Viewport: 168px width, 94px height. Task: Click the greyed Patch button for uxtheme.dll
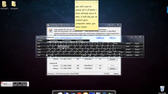(113, 66)
